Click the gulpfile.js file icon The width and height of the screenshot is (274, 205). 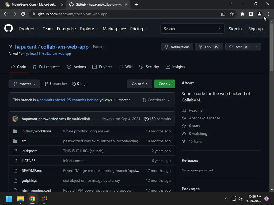pyautogui.click(x=15, y=181)
